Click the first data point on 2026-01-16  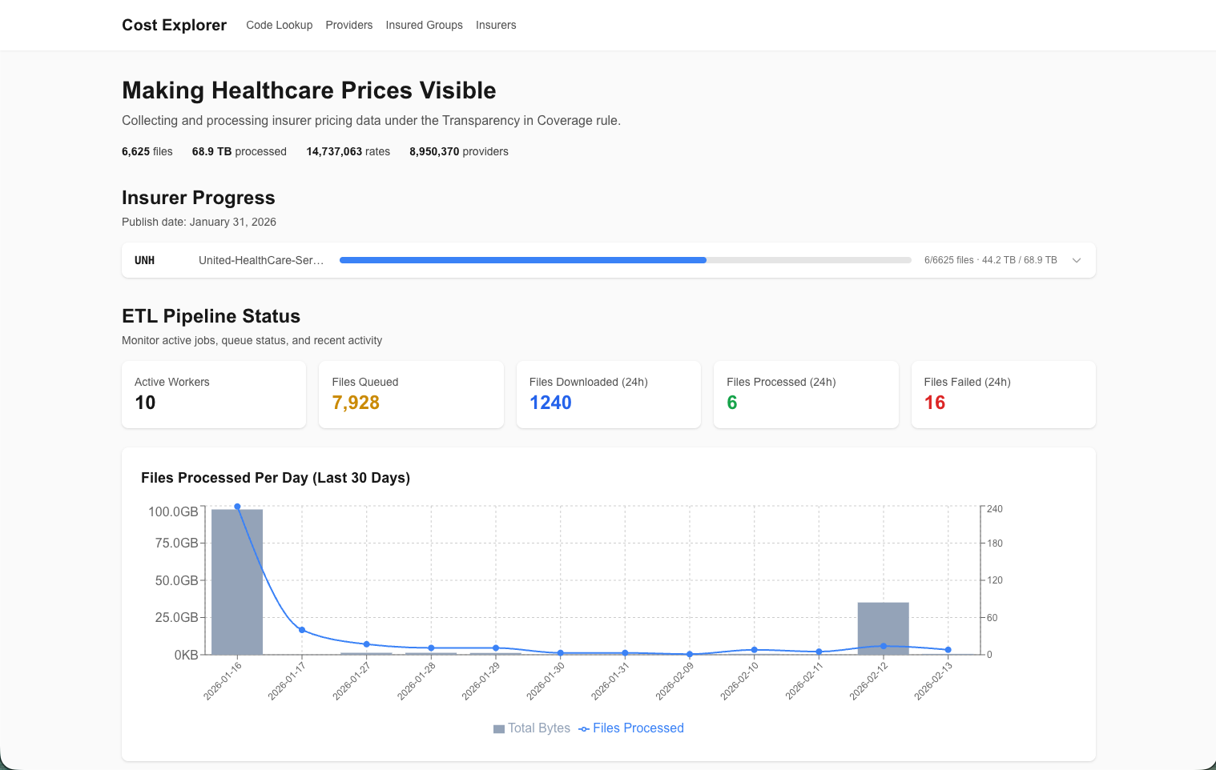click(x=237, y=506)
